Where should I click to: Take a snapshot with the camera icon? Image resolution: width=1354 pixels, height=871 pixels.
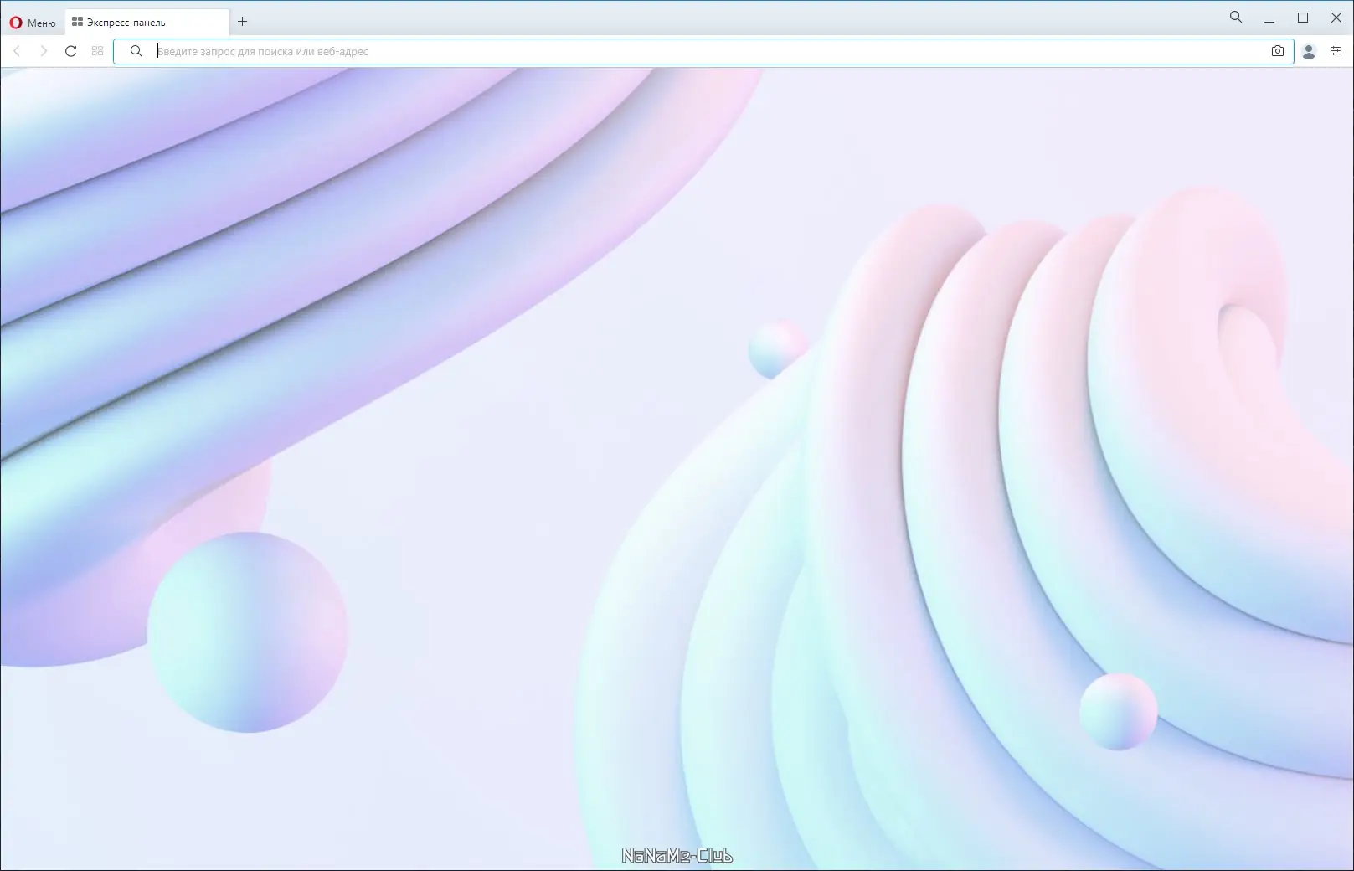(1278, 51)
